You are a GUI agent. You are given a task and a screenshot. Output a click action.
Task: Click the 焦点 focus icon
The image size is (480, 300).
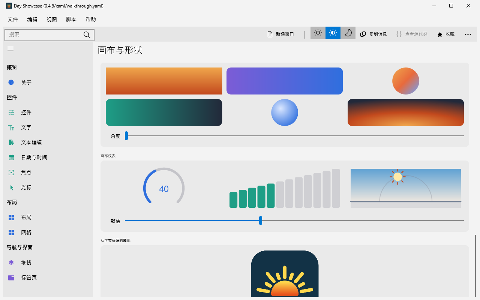pyautogui.click(x=11, y=172)
